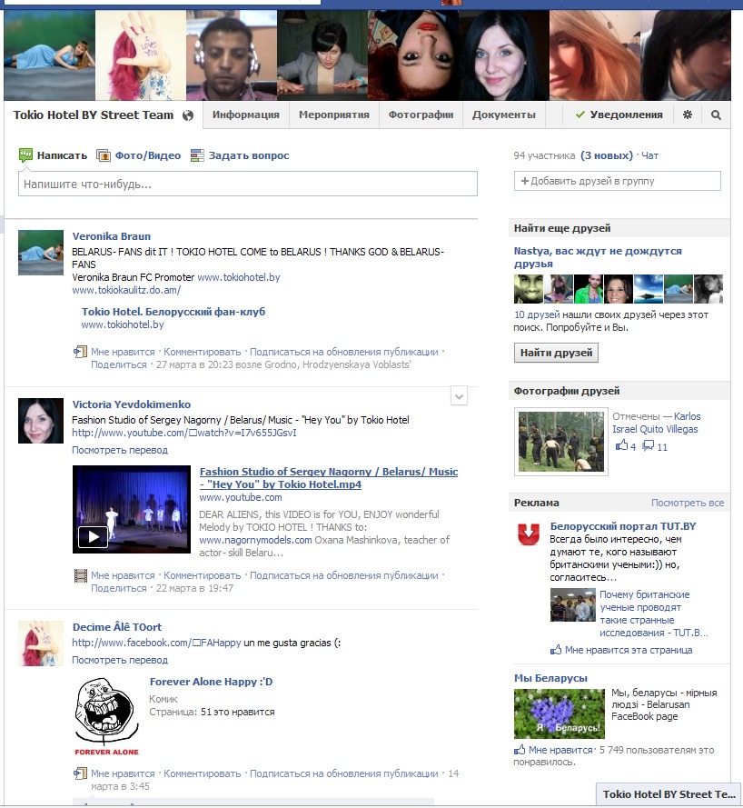Open the group settings gear icon
The height and width of the screenshot is (808, 743).
point(688,115)
